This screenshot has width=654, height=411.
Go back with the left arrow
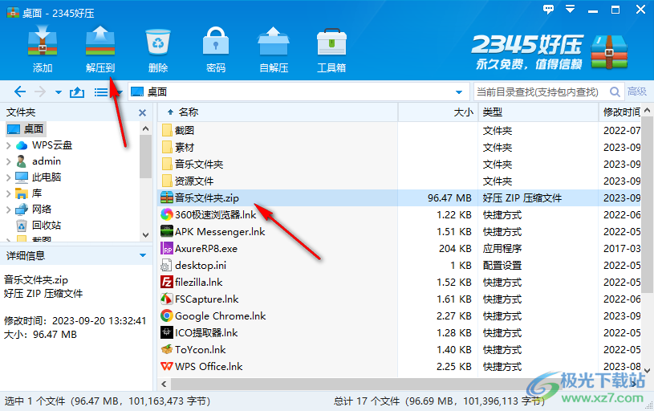[x=19, y=92]
